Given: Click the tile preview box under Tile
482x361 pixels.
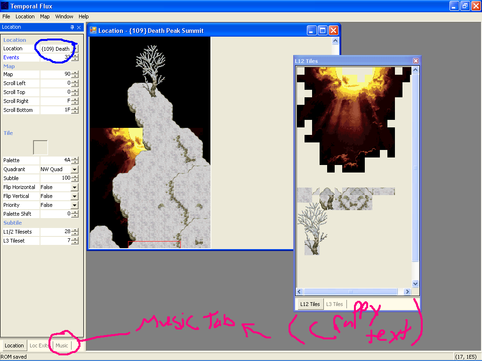Looking at the screenshot, I should point(40,147).
